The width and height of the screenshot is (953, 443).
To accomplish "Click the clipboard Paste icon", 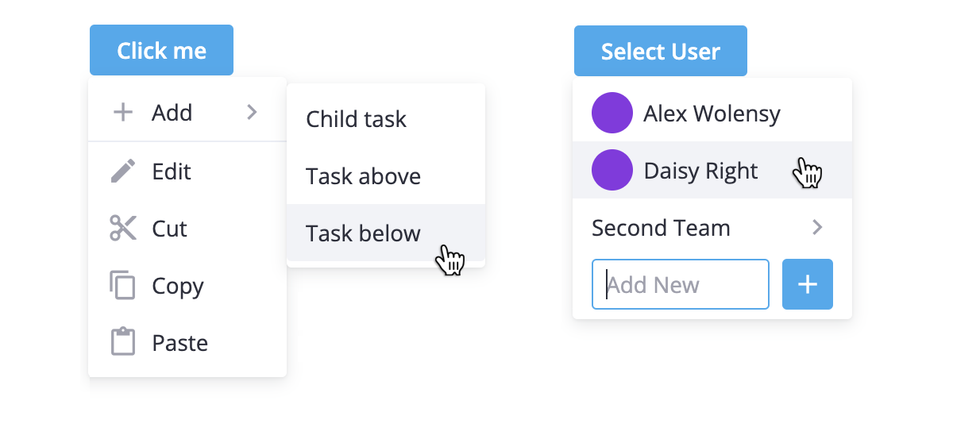I will (123, 342).
